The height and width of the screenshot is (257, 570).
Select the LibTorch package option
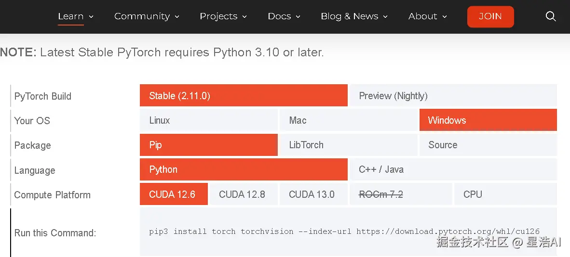348,145
